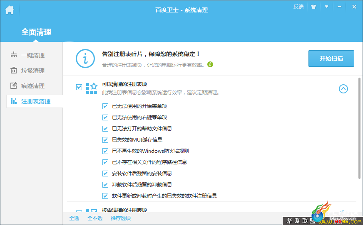
Task: Select 注册表清理 in the sidebar
Action: (35, 101)
